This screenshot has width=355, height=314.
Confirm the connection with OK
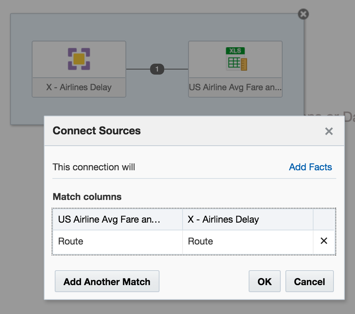pos(264,282)
